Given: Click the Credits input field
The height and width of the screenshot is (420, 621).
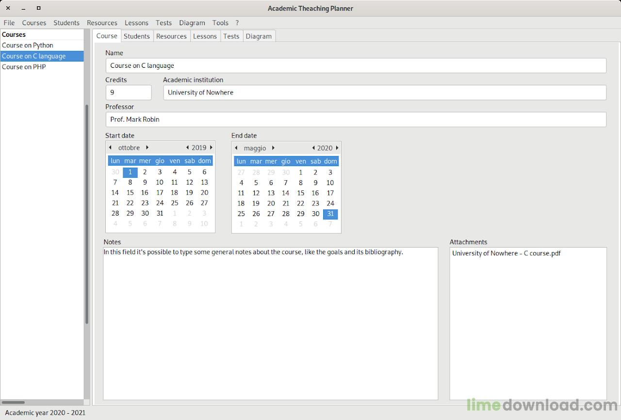Looking at the screenshot, I should (129, 93).
